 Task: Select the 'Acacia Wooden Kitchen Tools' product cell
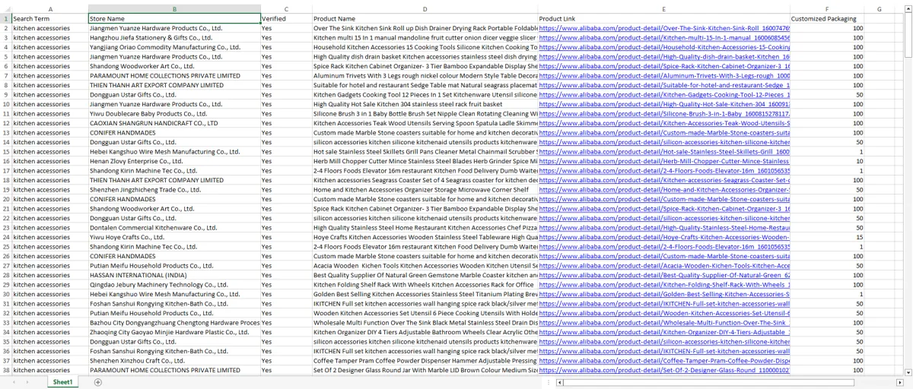[x=425, y=265]
